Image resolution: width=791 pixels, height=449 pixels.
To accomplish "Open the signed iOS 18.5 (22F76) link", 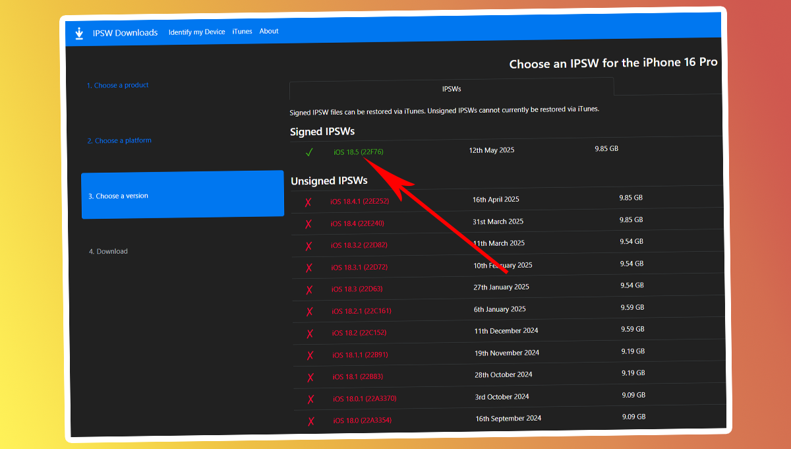I will tap(359, 152).
